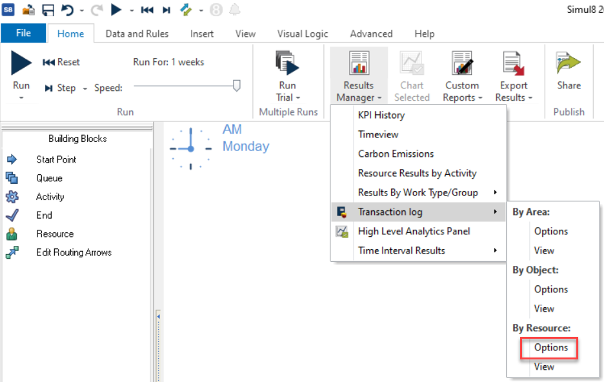
Task: Open the Visual Logic ribbon tab
Action: click(303, 34)
